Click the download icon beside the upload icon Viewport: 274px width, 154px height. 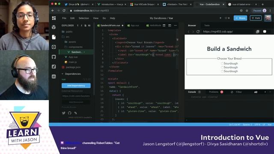tap(81, 26)
